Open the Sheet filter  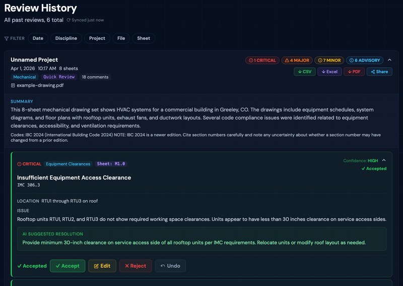pos(144,38)
